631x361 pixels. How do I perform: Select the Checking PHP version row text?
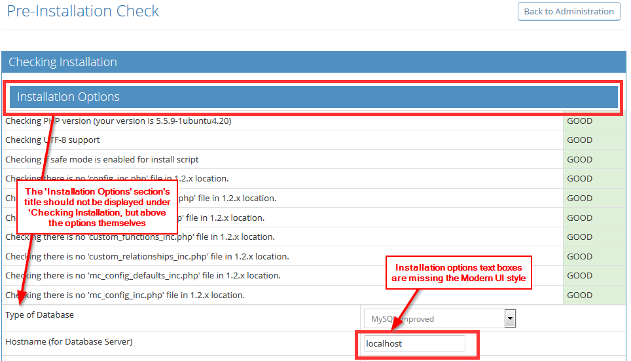point(118,121)
